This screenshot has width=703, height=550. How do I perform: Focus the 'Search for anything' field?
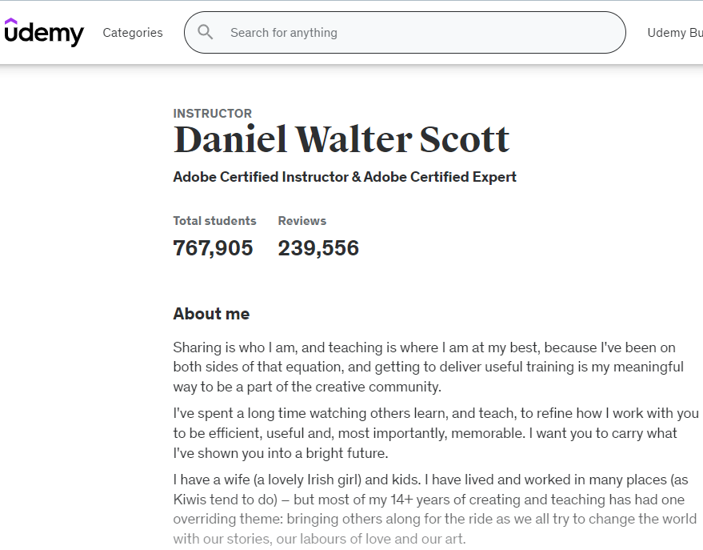coord(416,33)
